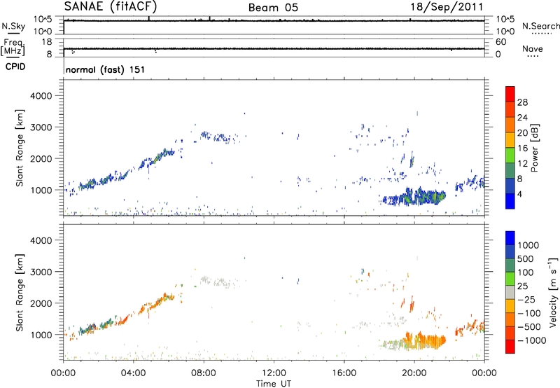Click the "Velocity [m s-1]" colorbar title
Image resolution: width=560 pixels, height=388 pixels.
tap(553, 292)
